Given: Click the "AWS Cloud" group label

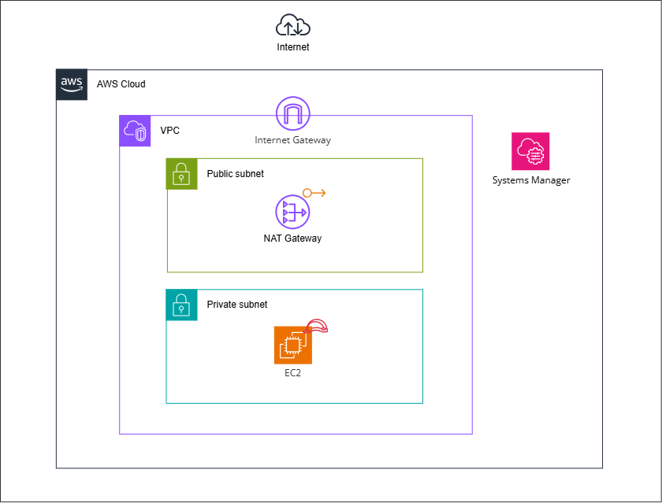Looking at the screenshot, I should coord(121,84).
